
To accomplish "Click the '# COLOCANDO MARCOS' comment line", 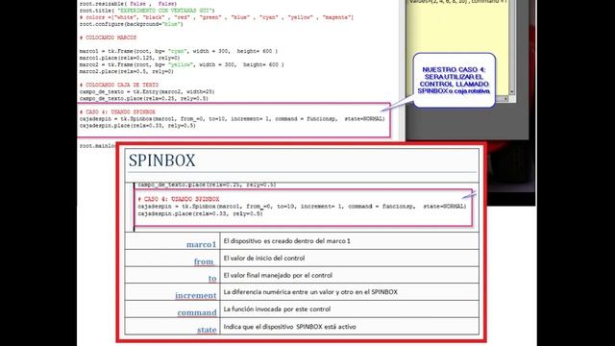I will click(x=108, y=37).
